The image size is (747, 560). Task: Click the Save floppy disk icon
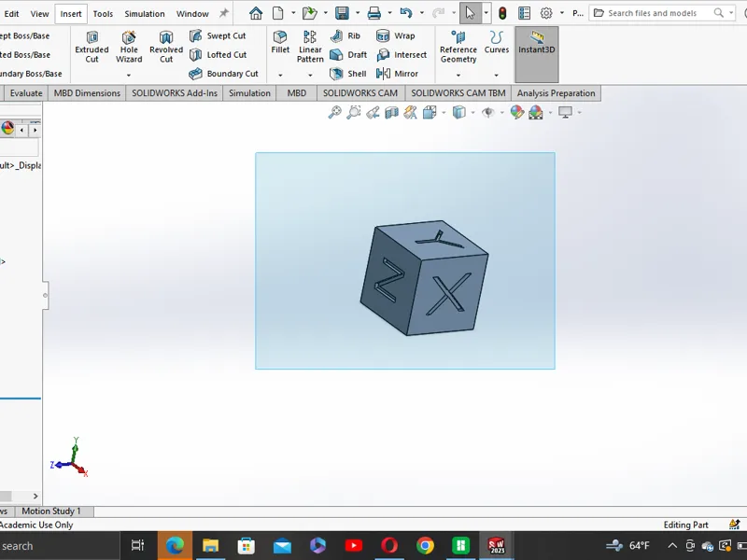tap(342, 13)
